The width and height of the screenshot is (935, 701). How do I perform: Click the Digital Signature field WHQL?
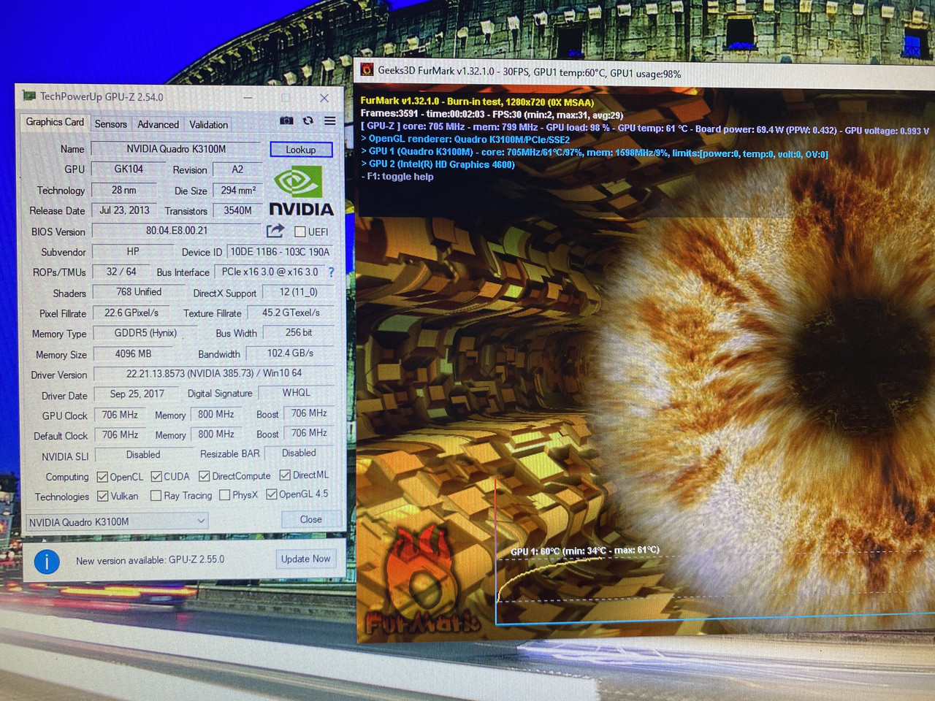click(x=297, y=393)
